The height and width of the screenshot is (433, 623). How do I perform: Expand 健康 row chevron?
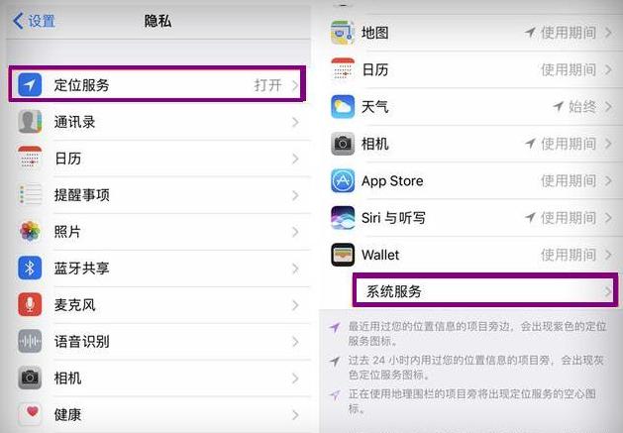point(295,415)
